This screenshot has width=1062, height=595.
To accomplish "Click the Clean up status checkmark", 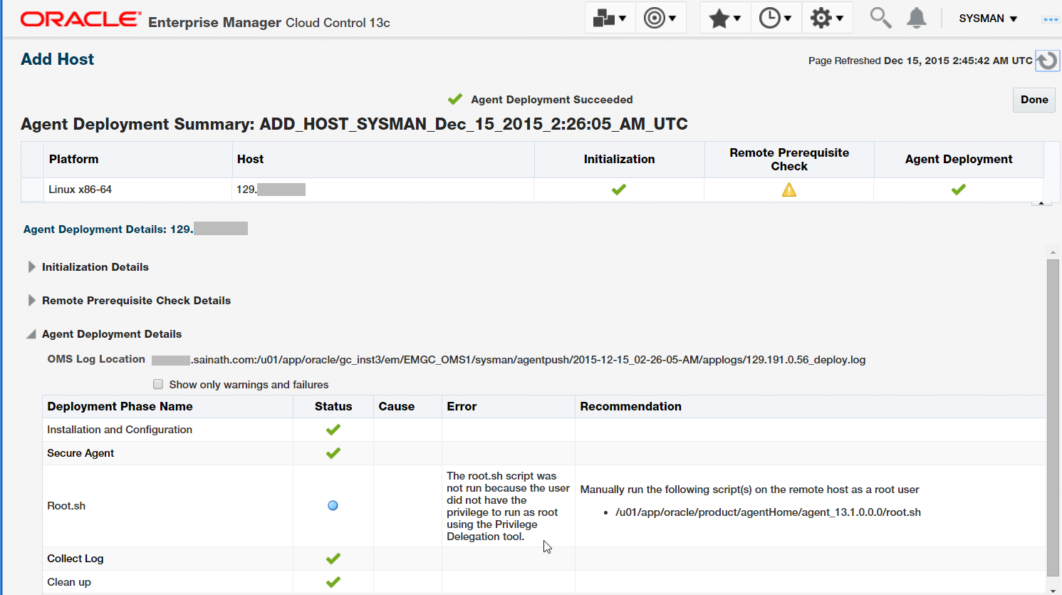I will tap(333, 582).
